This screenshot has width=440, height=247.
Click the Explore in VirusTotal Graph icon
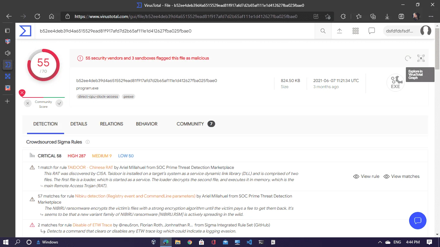pyautogui.click(x=421, y=58)
